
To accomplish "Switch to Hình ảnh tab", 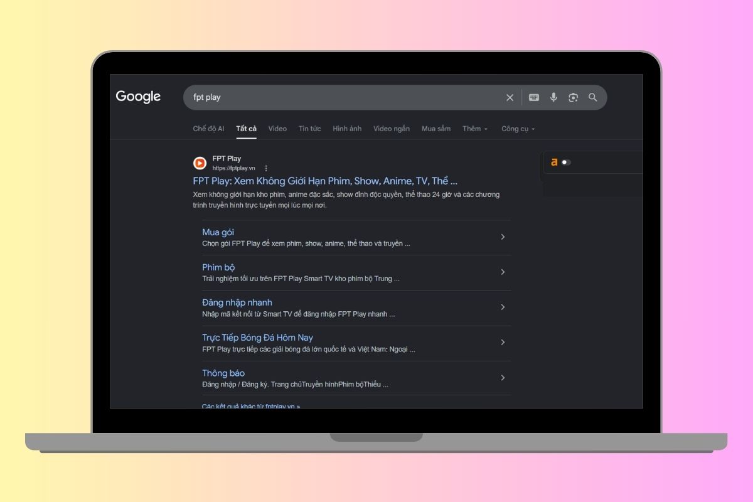I will pos(347,129).
